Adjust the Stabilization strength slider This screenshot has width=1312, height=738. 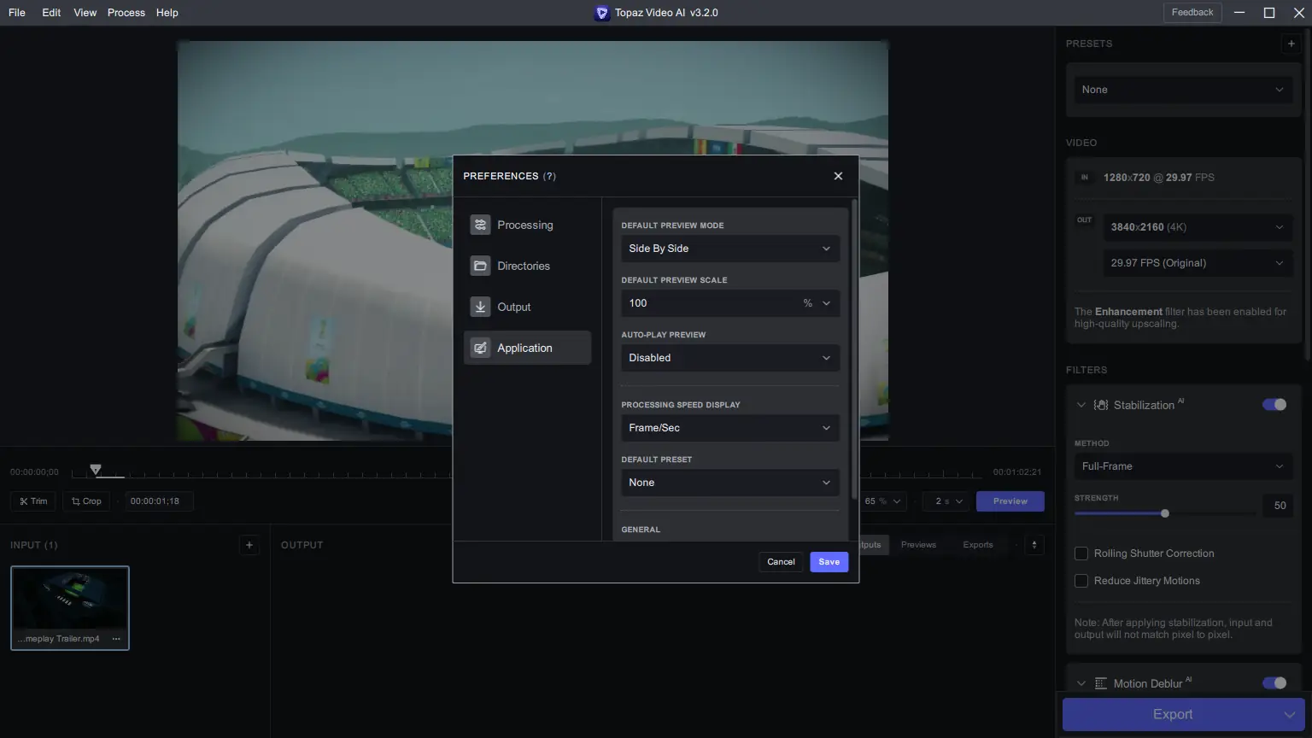[x=1164, y=513]
